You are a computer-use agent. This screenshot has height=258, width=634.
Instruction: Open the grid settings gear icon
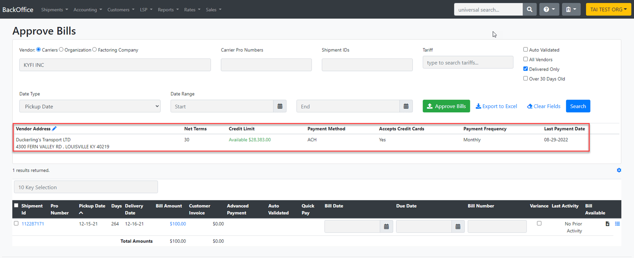(x=619, y=170)
